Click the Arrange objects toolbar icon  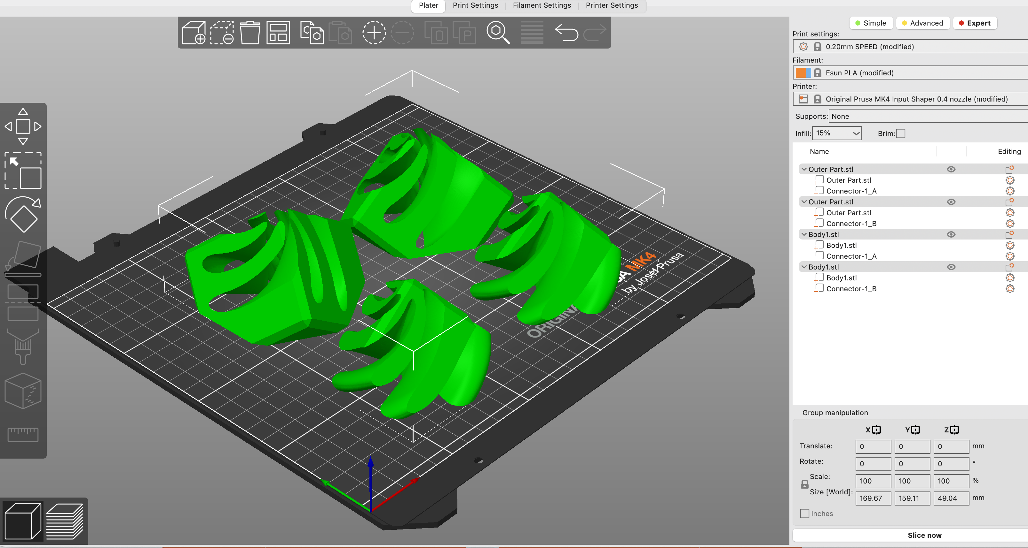[x=278, y=33]
